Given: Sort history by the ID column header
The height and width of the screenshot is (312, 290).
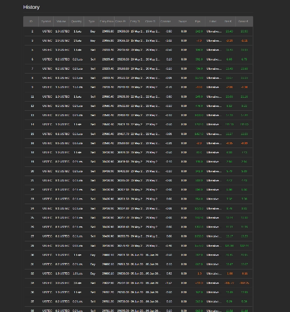Looking at the screenshot, I should click(x=31, y=21).
